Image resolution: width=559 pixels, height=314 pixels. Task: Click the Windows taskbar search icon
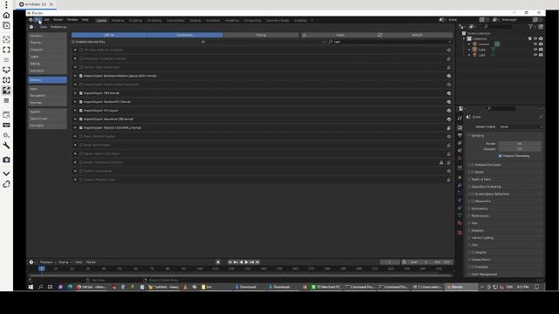(x=41, y=287)
